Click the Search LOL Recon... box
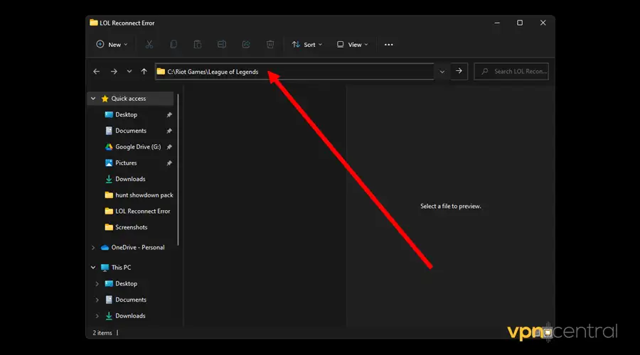 pyautogui.click(x=511, y=71)
